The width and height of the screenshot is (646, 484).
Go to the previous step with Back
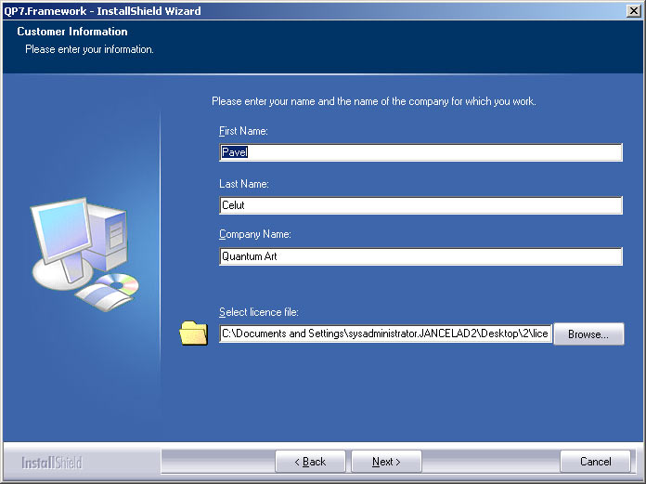click(x=310, y=462)
